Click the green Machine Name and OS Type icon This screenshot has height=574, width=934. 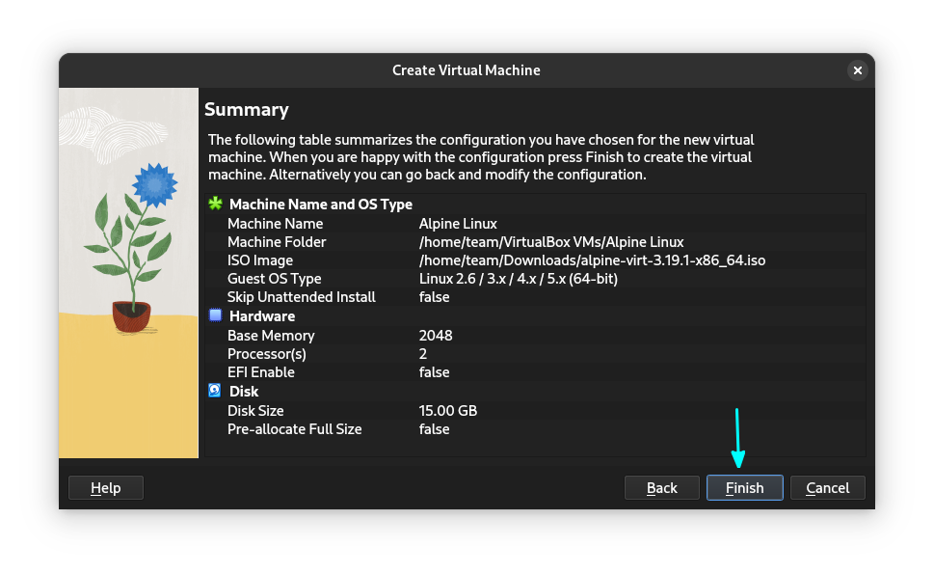(x=215, y=205)
